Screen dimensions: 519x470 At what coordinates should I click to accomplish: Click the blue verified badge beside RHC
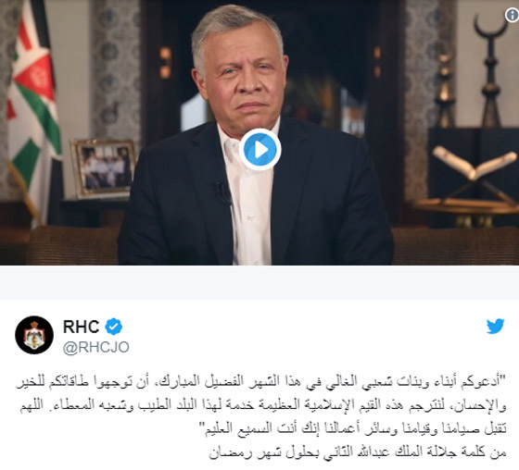[x=113, y=327]
